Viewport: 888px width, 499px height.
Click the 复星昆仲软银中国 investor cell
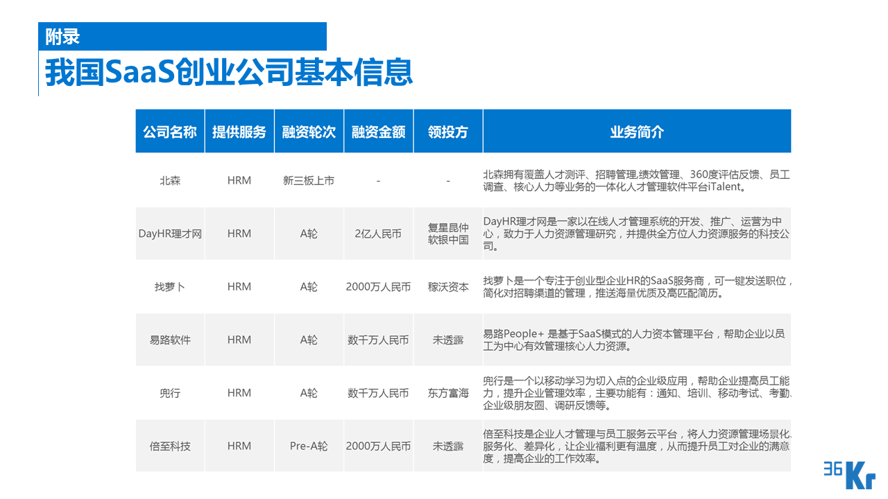tap(447, 233)
